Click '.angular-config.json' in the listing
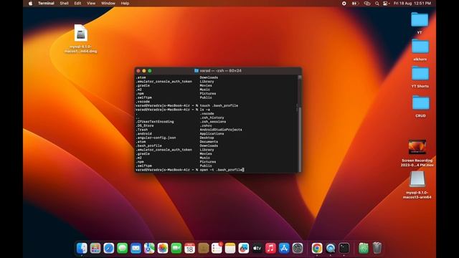 pyautogui.click(x=156, y=138)
